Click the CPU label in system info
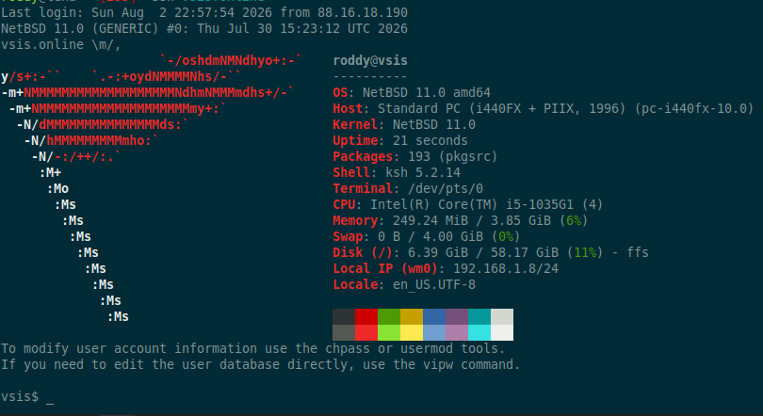This screenshot has width=763, height=416. coord(344,204)
